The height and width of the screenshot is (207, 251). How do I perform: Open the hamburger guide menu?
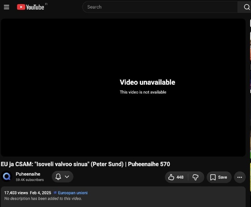pyautogui.click(x=6, y=7)
